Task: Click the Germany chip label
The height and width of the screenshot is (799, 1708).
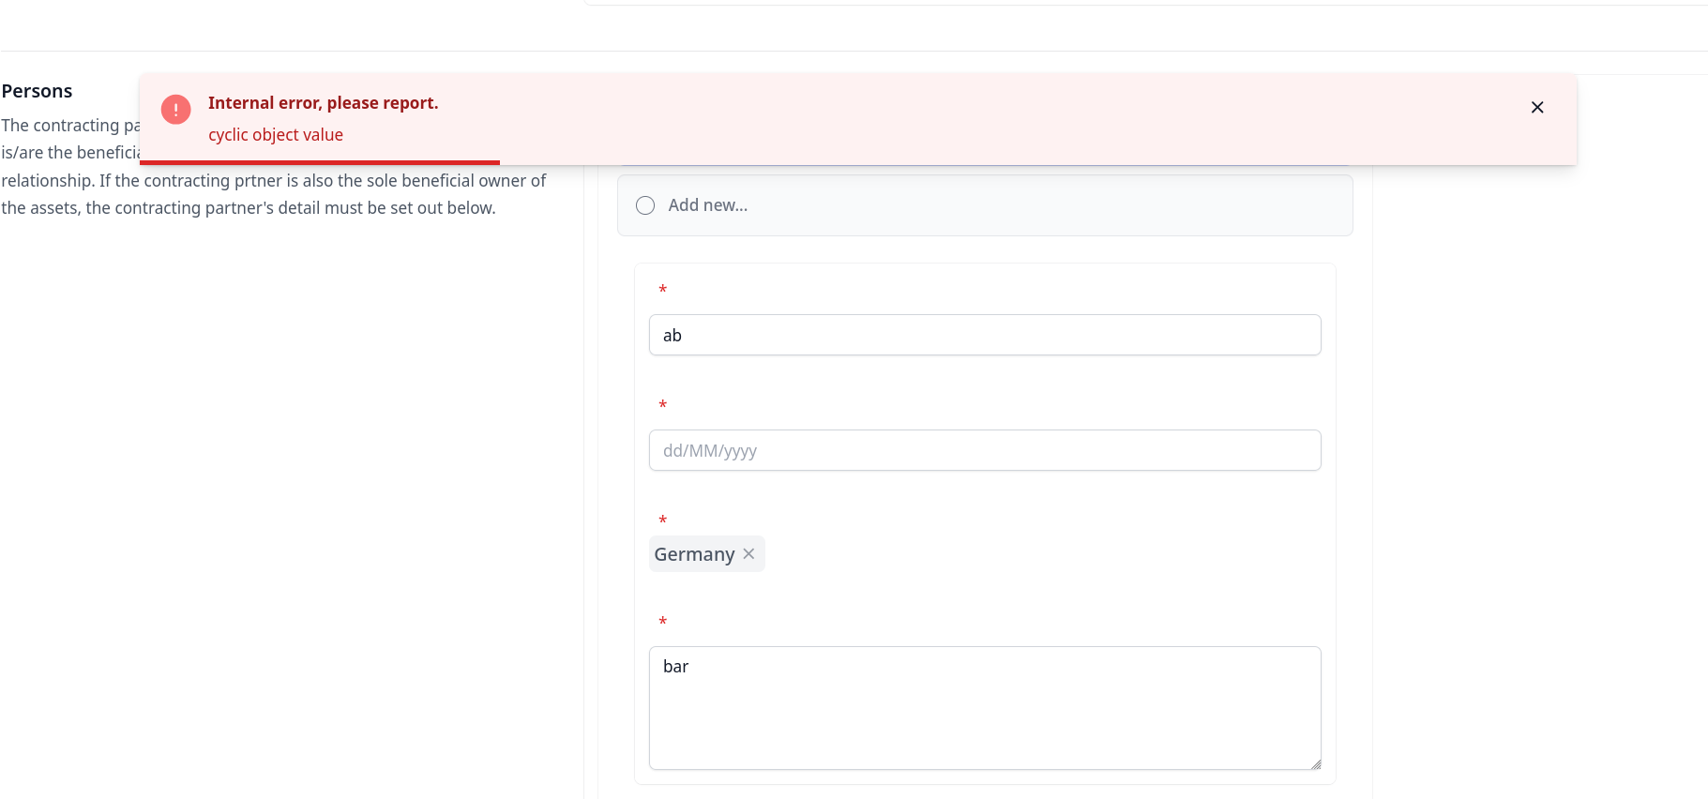Action: (694, 554)
